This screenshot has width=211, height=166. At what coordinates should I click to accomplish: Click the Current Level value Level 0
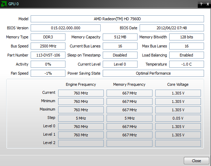coord(120,64)
